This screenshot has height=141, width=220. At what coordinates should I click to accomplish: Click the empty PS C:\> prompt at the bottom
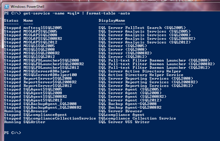point(12,133)
